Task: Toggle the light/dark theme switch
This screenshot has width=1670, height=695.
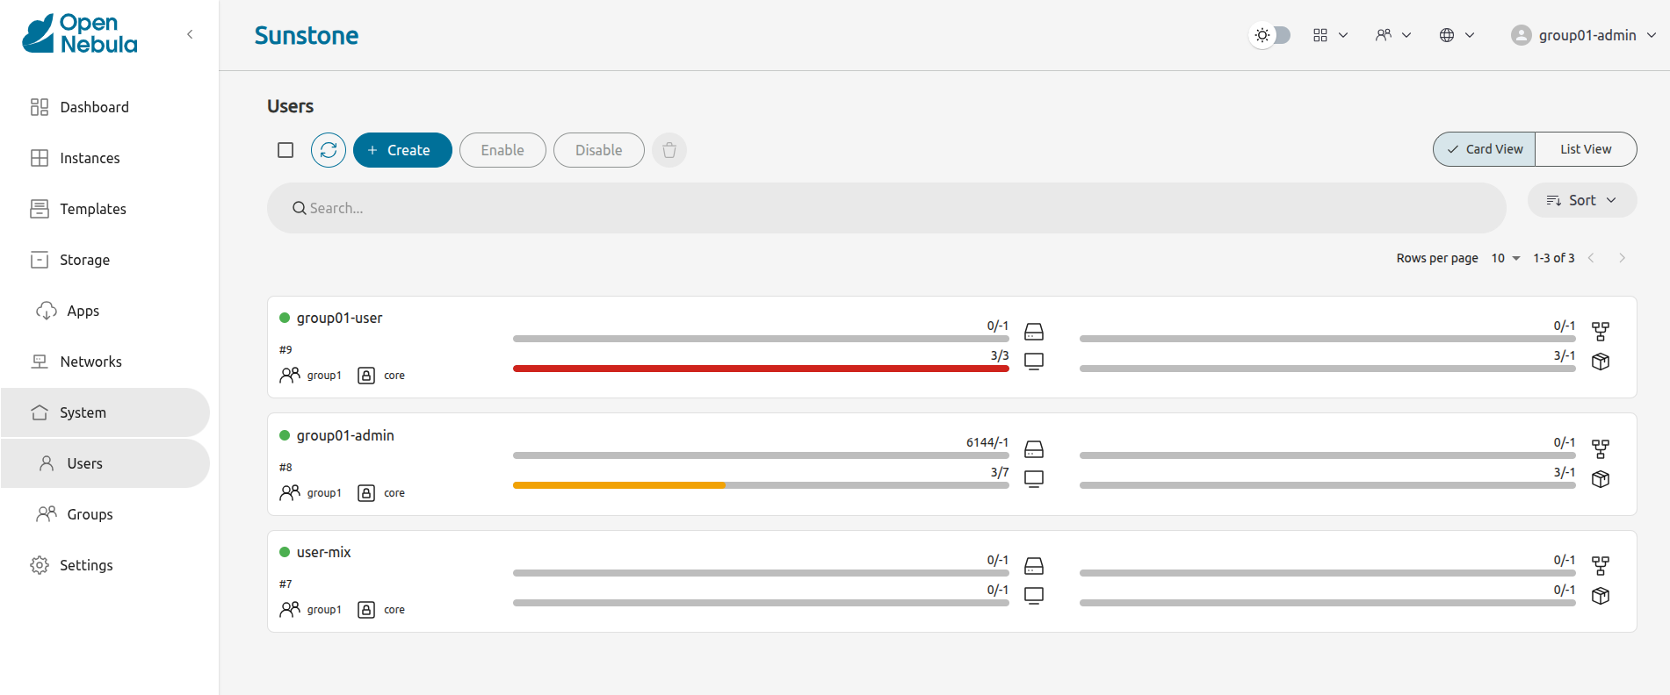Action: (x=1270, y=35)
